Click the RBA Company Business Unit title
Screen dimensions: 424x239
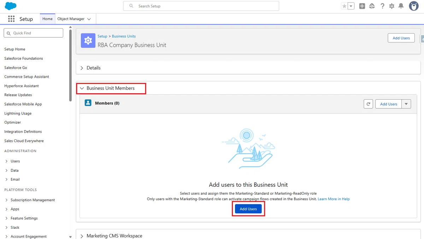point(132,45)
